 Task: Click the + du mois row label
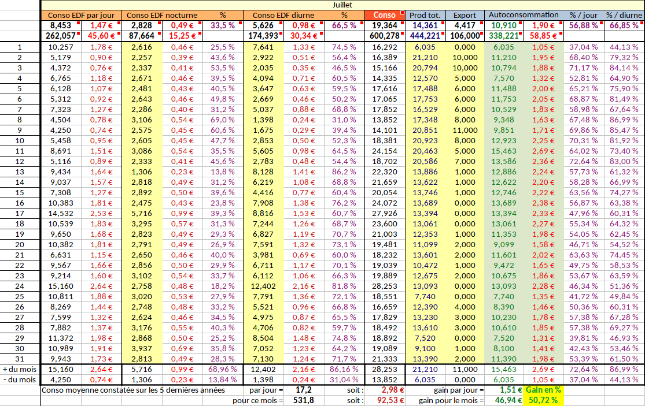pos(20,369)
